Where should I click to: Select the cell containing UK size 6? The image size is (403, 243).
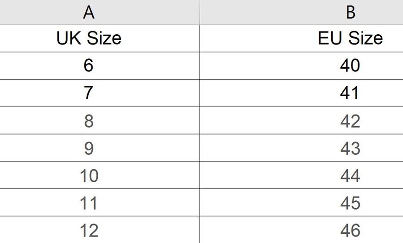tap(88, 65)
